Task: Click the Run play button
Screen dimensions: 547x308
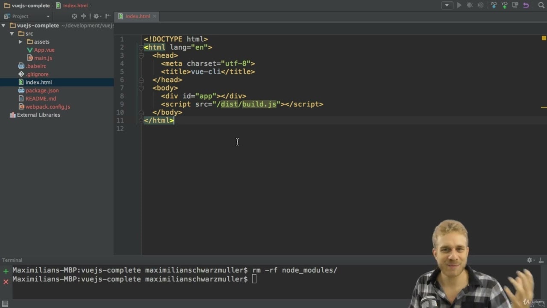Action: coord(459,5)
